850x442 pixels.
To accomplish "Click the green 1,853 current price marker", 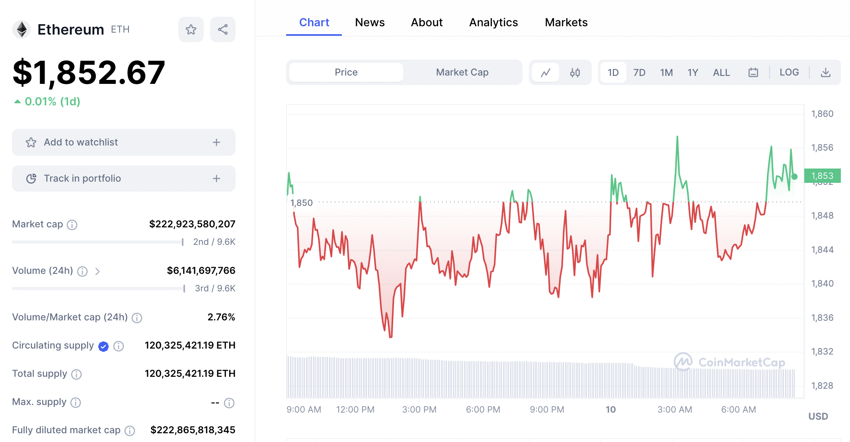I will click(822, 176).
